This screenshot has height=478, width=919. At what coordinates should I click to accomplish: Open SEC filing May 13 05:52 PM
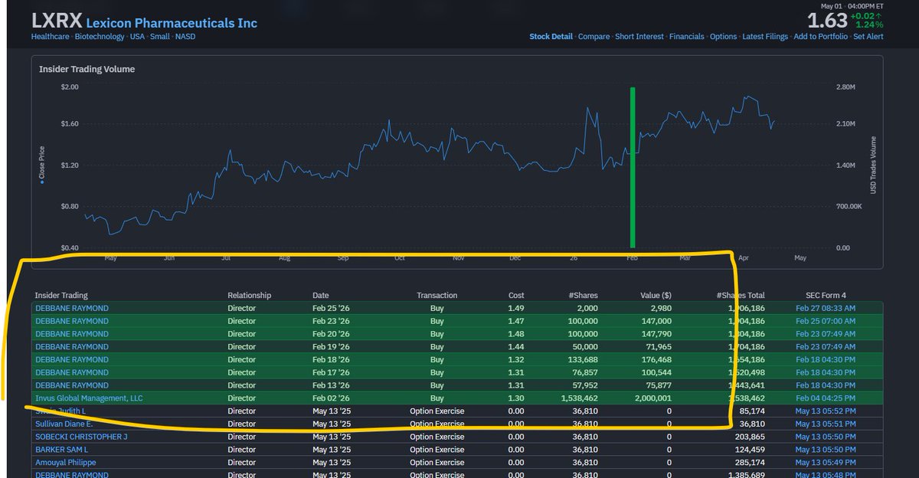click(x=826, y=411)
